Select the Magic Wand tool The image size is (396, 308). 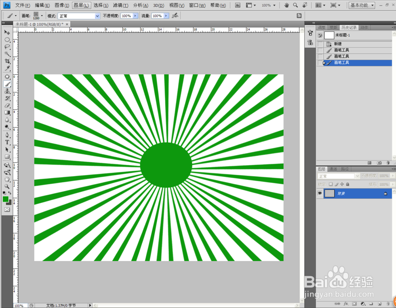pyautogui.click(x=7, y=53)
